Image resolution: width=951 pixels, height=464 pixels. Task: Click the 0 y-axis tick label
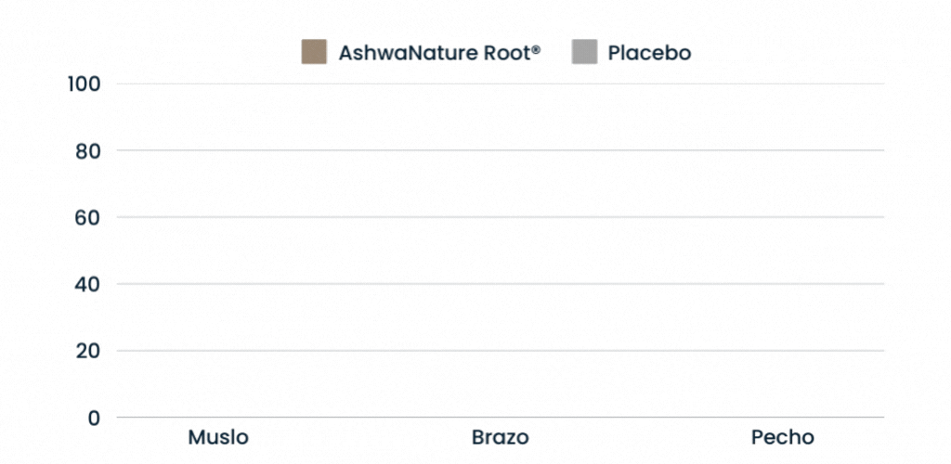click(x=94, y=418)
